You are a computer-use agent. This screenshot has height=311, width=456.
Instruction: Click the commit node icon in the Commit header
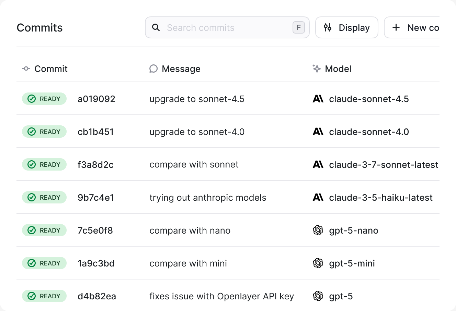(26, 69)
